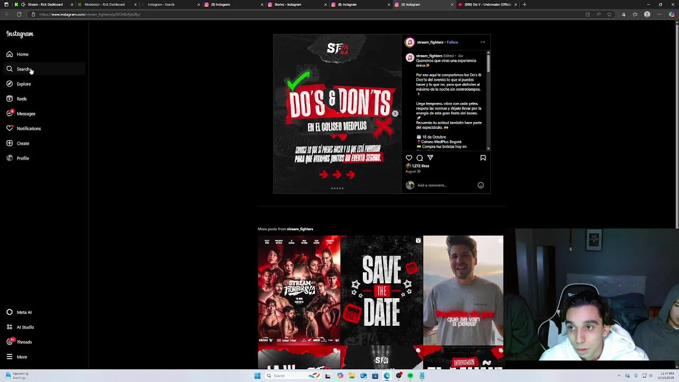Click the page vertical scrollbar
This screenshot has width=679, height=382.
677,126
